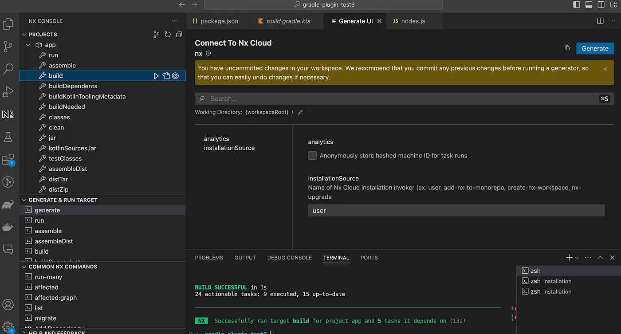Click the copy command icon beside Generate
Screen dimensions: 621x334
(567, 48)
